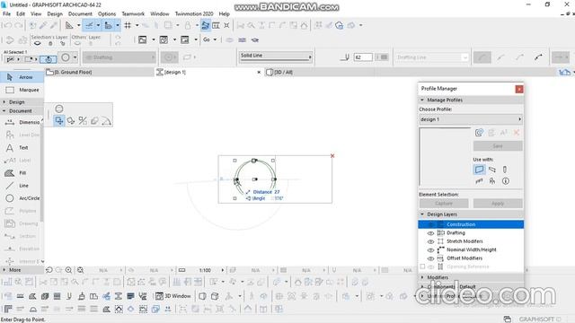Select the Marquee tool
Viewport: 575px width, 323px height.
pos(22,90)
